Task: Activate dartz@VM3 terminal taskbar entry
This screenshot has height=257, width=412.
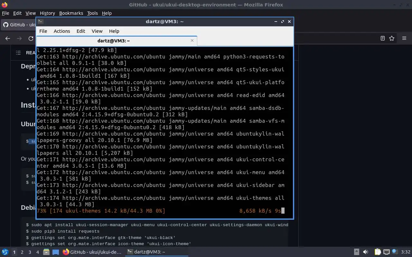Action: click(x=157, y=252)
